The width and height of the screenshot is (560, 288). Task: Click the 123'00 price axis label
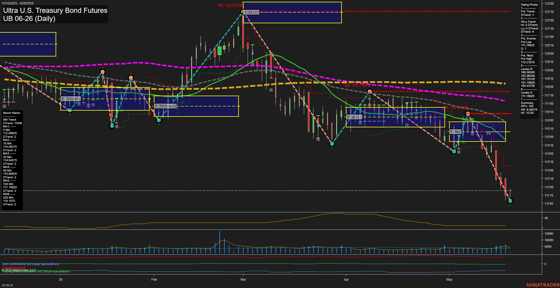pos(549,4)
